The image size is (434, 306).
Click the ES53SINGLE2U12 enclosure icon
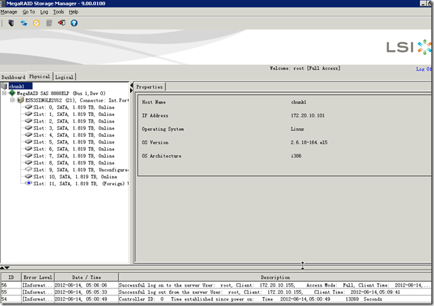coord(20,100)
